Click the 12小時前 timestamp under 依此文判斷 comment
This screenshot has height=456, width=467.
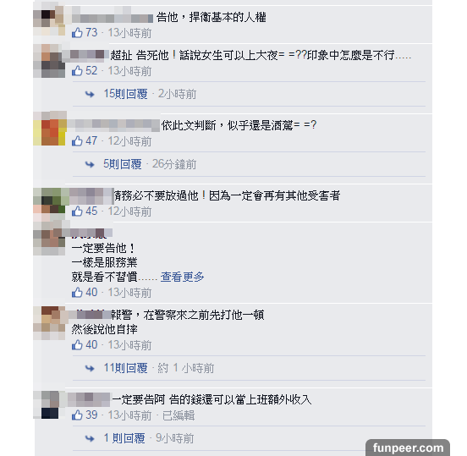point(129,141)
